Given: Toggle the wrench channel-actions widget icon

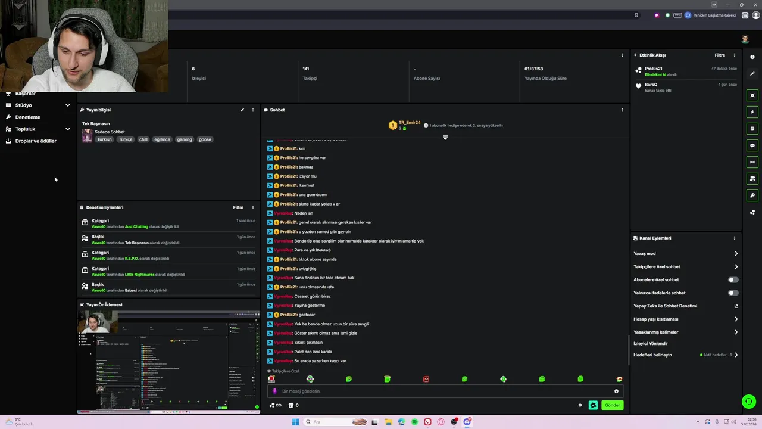Looking at the screenshot, I should 752,195.
